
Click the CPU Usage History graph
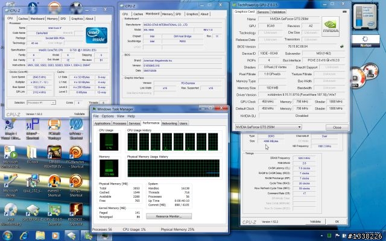[x=172, y=142]
